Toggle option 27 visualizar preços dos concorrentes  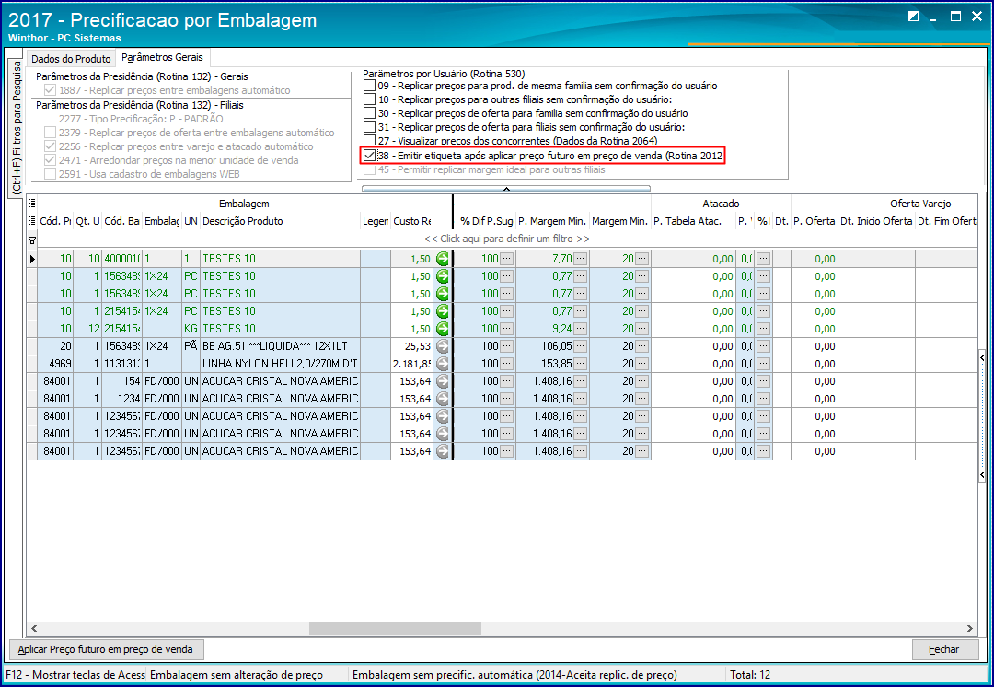pyautogui.click(x=370, y=141)
